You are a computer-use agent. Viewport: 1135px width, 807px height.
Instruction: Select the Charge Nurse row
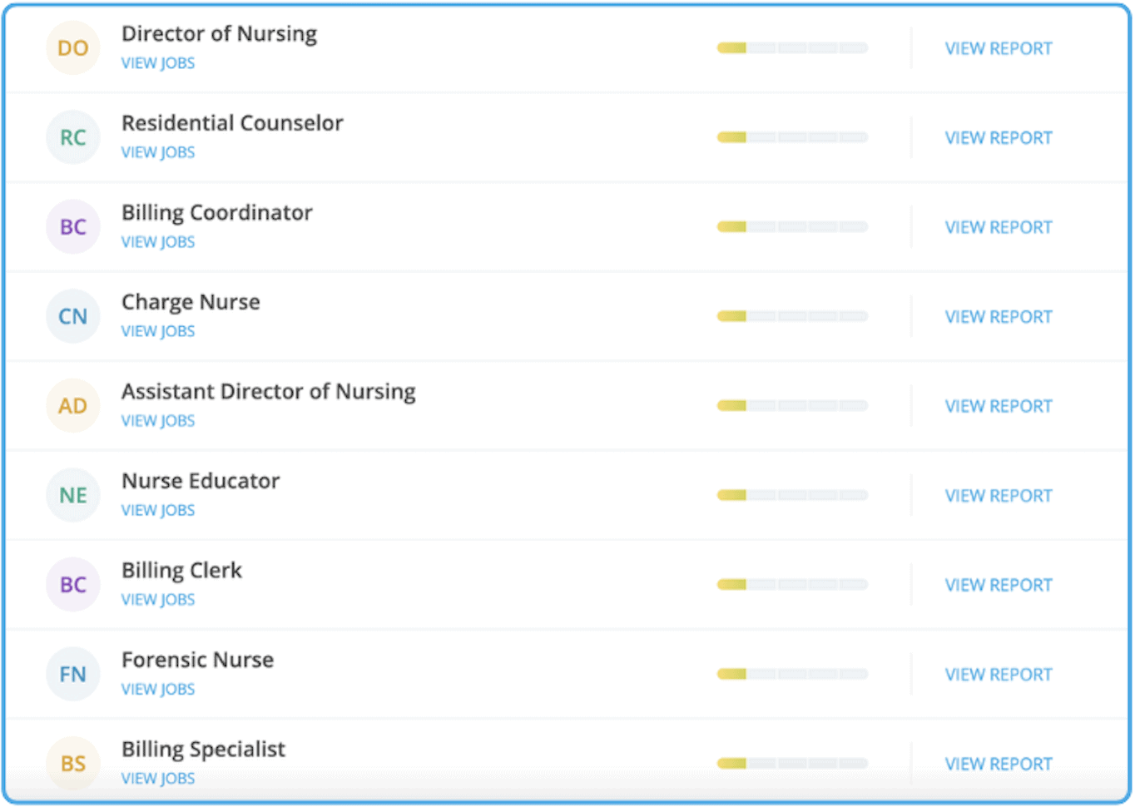499,316
